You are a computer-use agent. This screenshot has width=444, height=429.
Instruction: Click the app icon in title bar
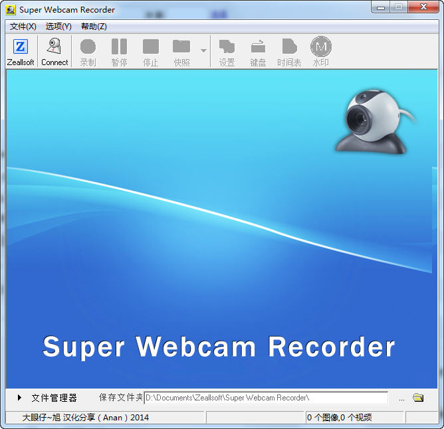tap(11, 10)
